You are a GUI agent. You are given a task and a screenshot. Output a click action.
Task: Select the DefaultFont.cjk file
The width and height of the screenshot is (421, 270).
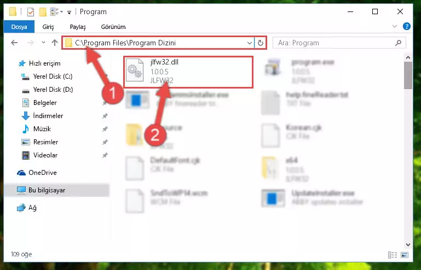[163, 168]
